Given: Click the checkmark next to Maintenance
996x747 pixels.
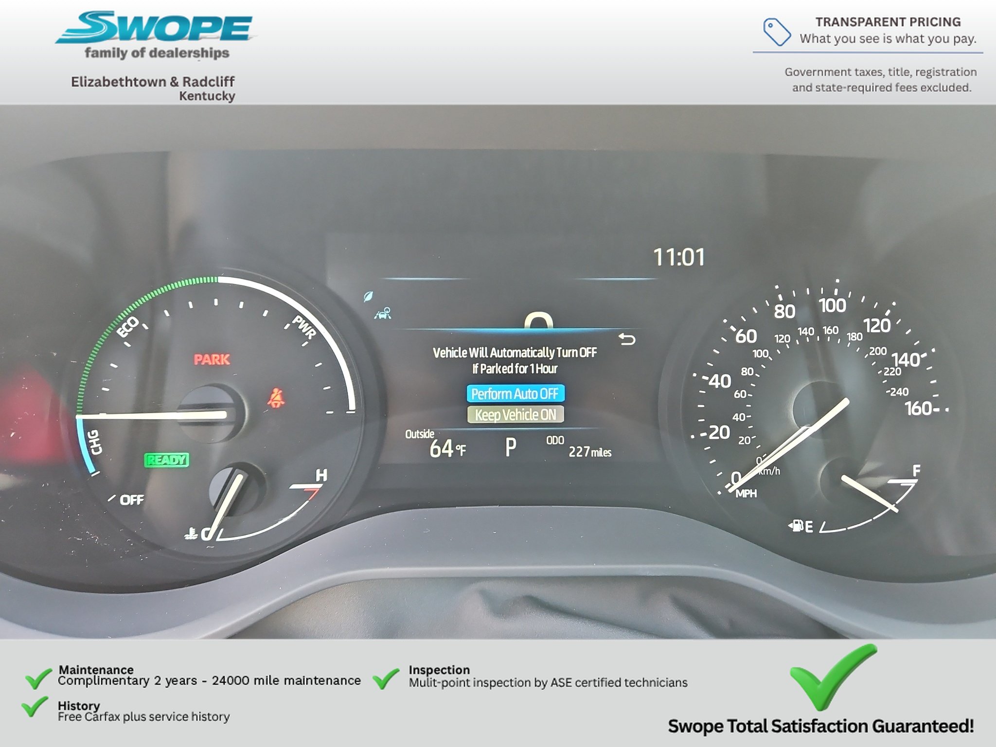Looking at the screenshot, I should (x=38, y=678).
